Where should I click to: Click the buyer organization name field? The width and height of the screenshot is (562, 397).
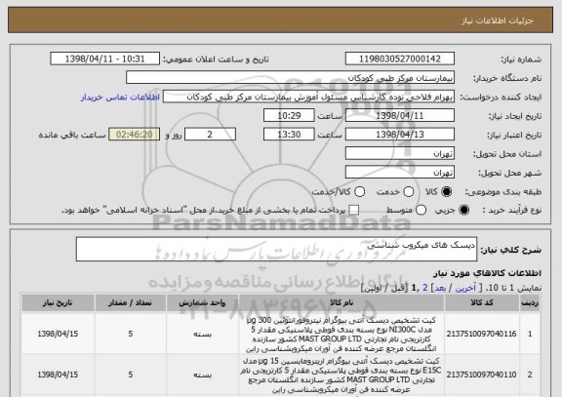291,78
